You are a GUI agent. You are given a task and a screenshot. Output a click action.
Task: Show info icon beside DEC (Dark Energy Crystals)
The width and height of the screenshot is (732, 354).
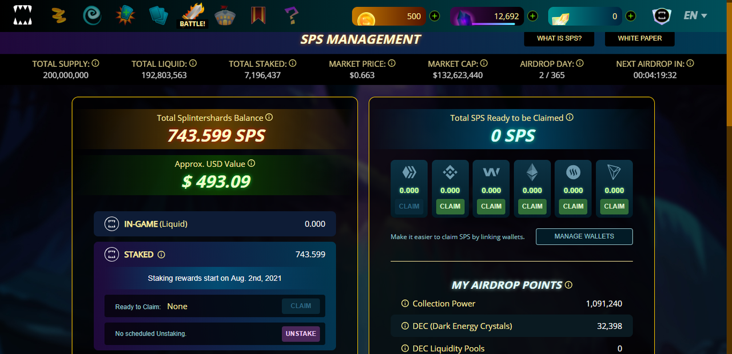click(x=405, y=326)
